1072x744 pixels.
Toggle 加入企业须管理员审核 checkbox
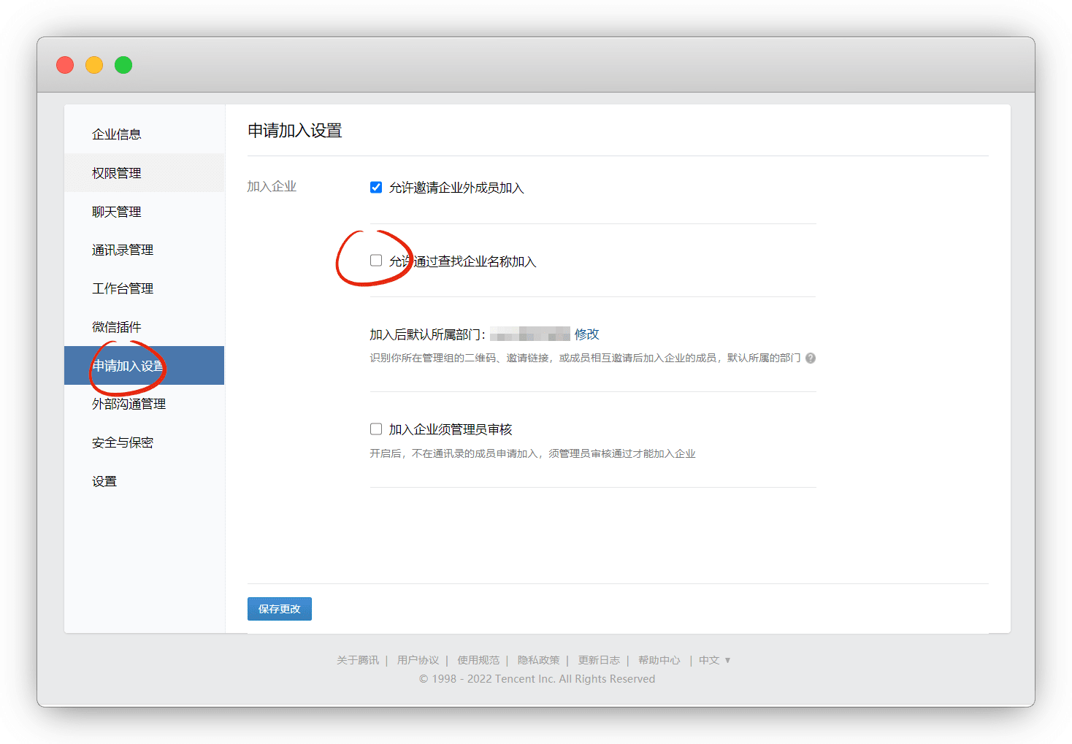[x=376, y=429]
